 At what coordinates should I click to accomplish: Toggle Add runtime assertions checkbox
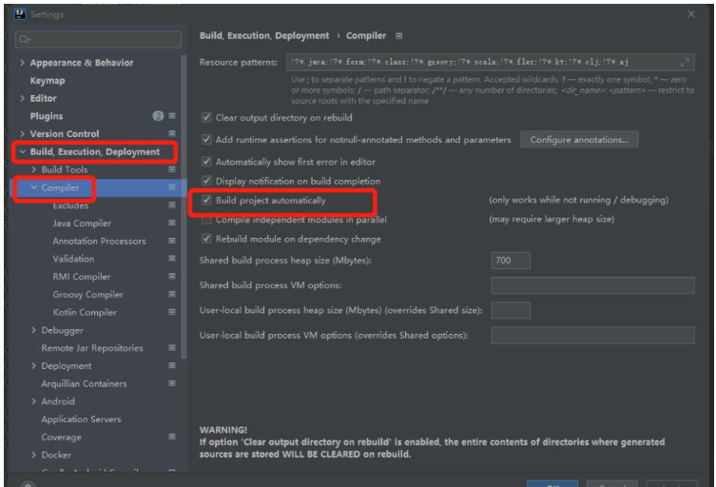(207, 140)
